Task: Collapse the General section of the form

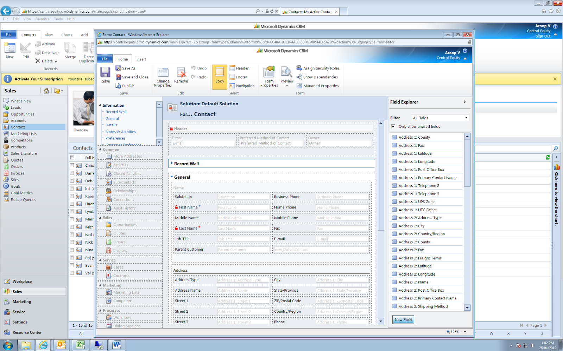Action: (x=172, y=177)
